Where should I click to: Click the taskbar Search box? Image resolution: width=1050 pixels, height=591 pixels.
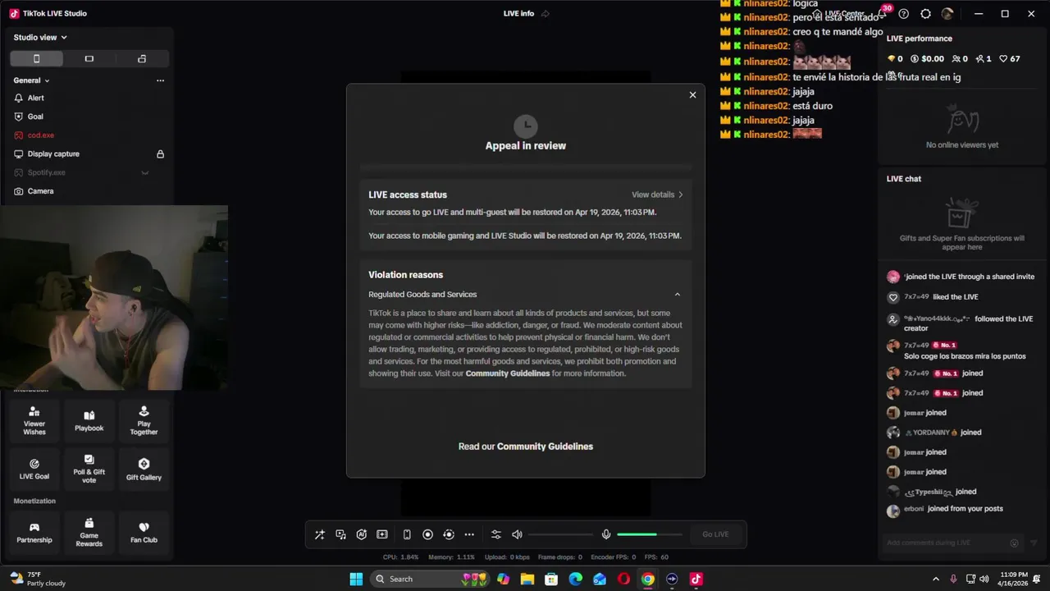[431, 579]
